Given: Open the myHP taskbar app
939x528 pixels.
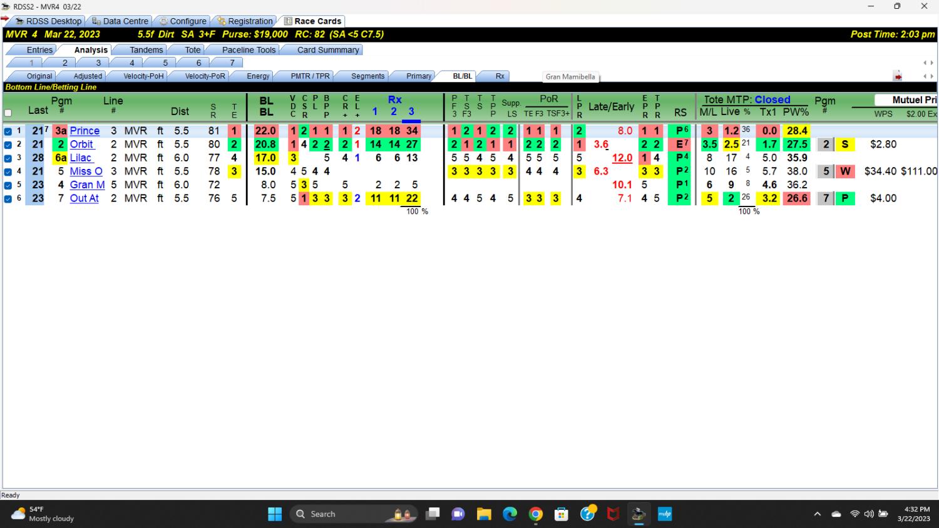Looking at the screenshot, I should click(665, 514).
